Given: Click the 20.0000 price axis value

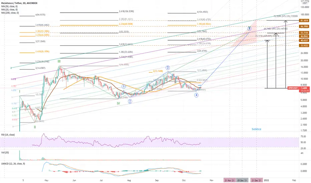Looking at the screenshot, I should click(x=305, y=61).
